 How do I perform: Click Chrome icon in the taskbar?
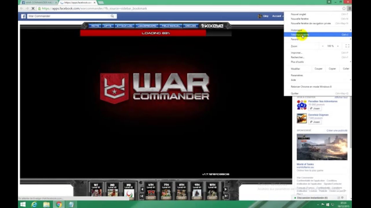[59, 205]
